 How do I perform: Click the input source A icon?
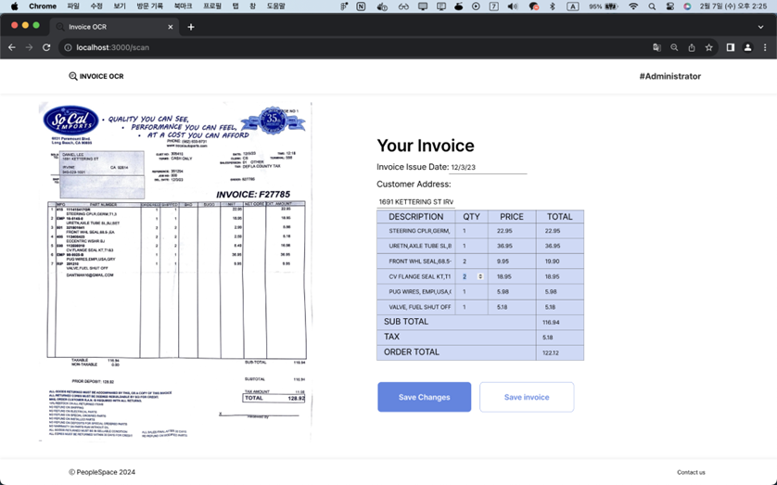(x=573, y=6)
